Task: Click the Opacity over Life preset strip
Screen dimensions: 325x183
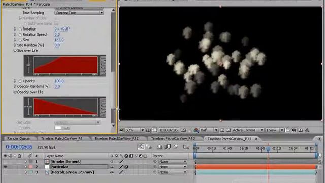Action: click(x=103, y=107)
